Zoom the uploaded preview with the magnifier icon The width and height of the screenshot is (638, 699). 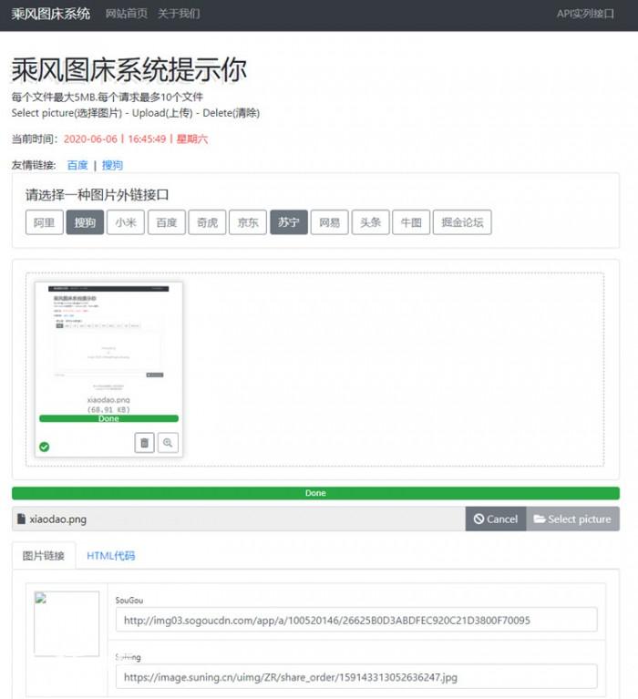(x=168, y=443)
